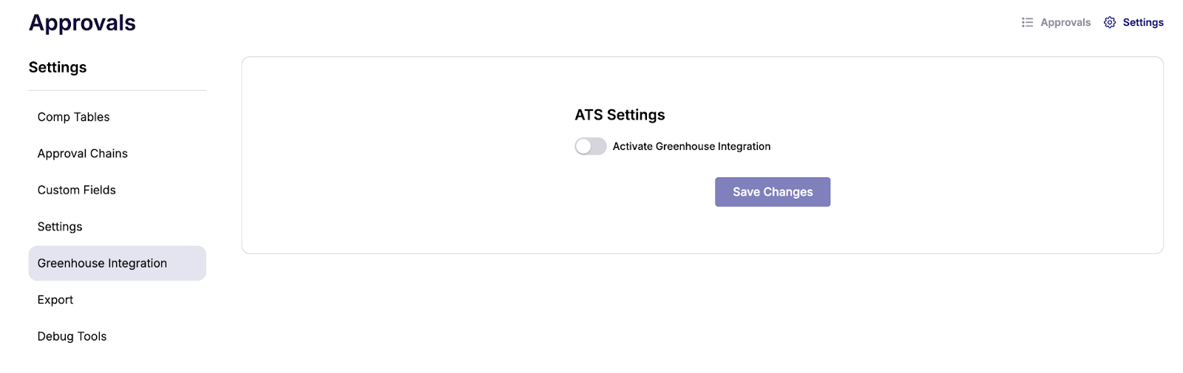Save Changes for ATS settings

click(773, 192)
